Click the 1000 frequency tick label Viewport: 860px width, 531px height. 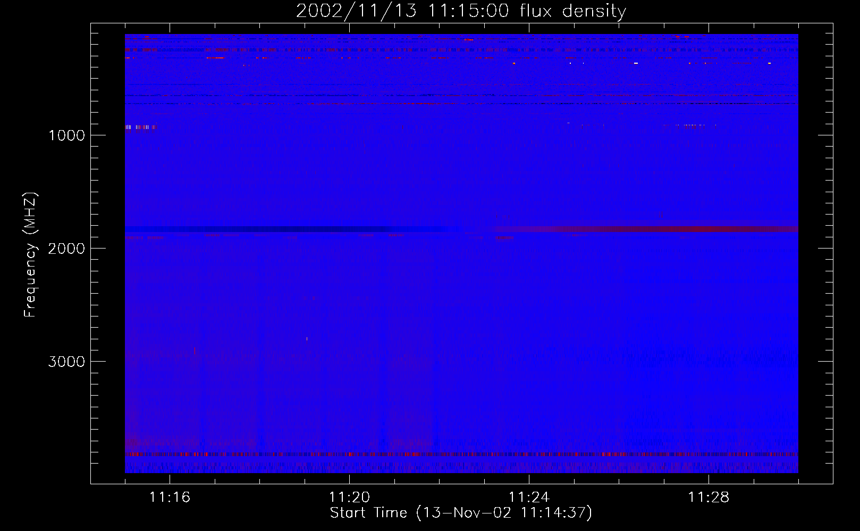pyautogui.click(x=66, y=135)
